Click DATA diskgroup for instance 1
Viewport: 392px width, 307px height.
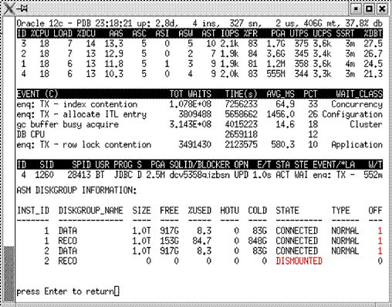(68, 231)
